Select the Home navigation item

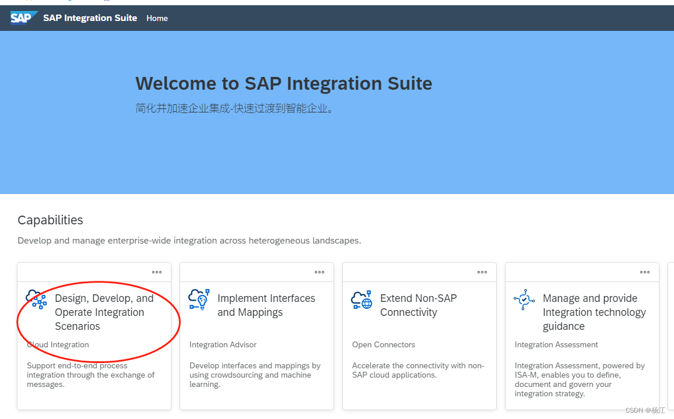pyautogui.click(x=157, y=18)
